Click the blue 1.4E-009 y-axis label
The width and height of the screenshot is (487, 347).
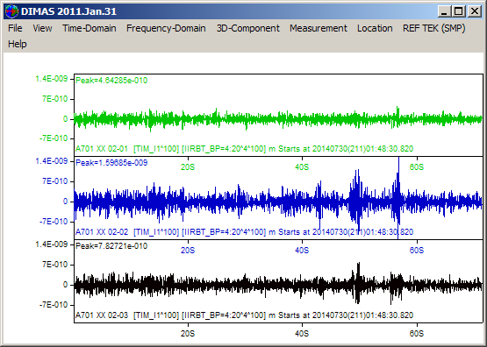point(52,161)
